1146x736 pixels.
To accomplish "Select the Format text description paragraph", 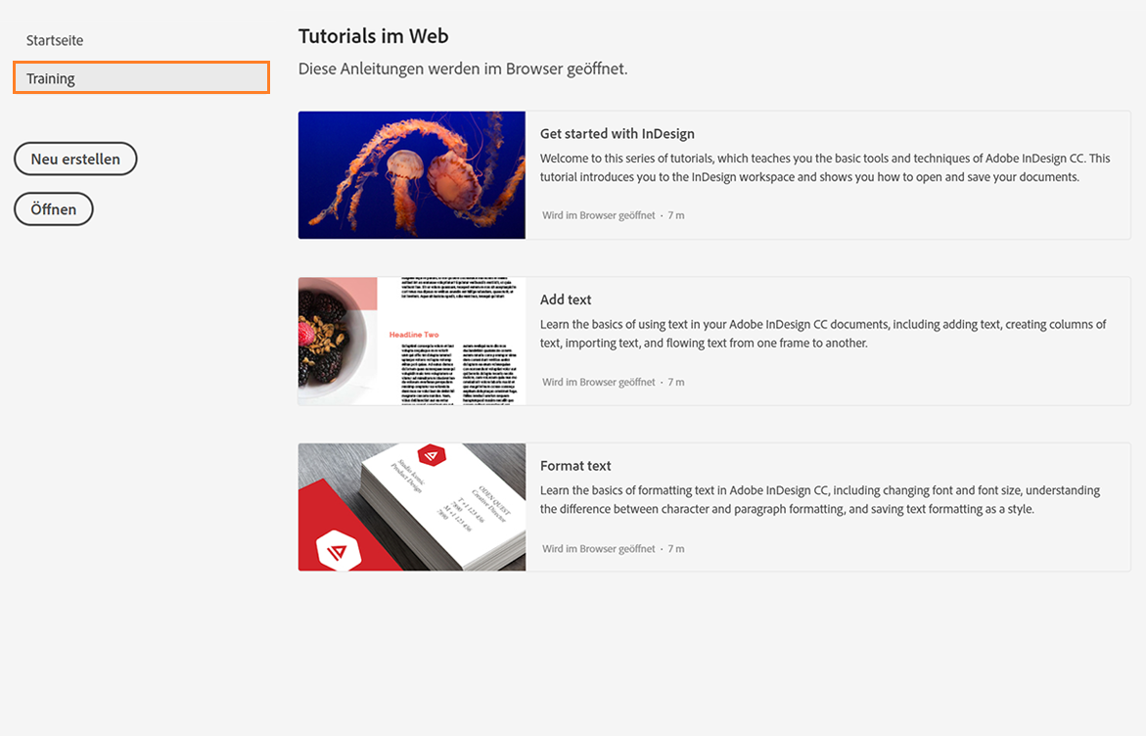I will 819,499.
